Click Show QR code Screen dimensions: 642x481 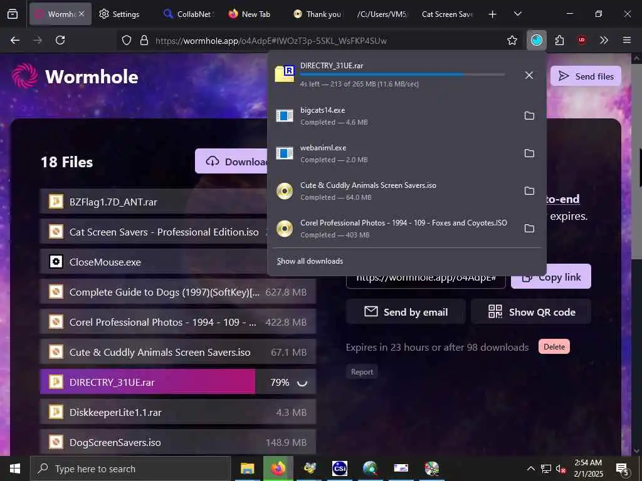tap(531, 312)
